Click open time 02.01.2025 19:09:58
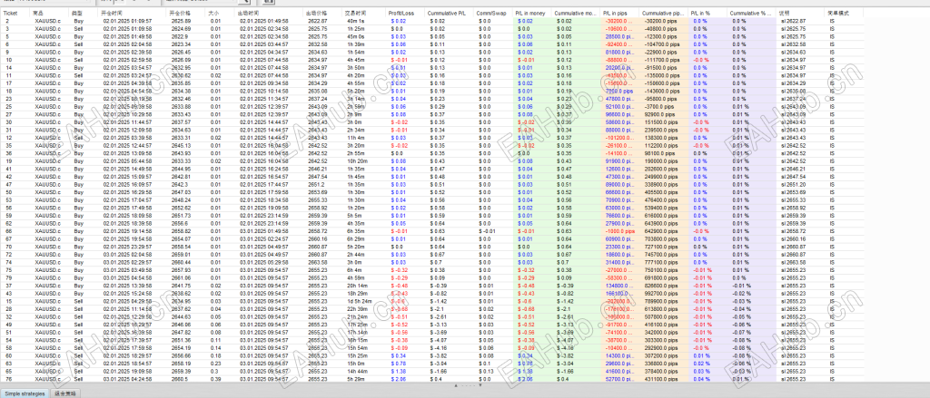Screen dimensions: 930x398 (x=127, y=371)
